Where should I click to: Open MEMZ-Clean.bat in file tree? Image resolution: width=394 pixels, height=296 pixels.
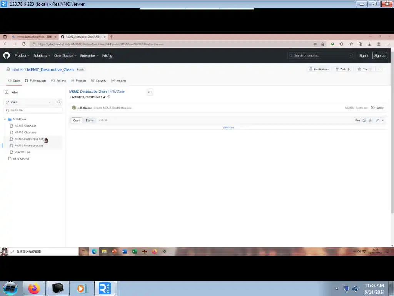[x=25, y=126]
